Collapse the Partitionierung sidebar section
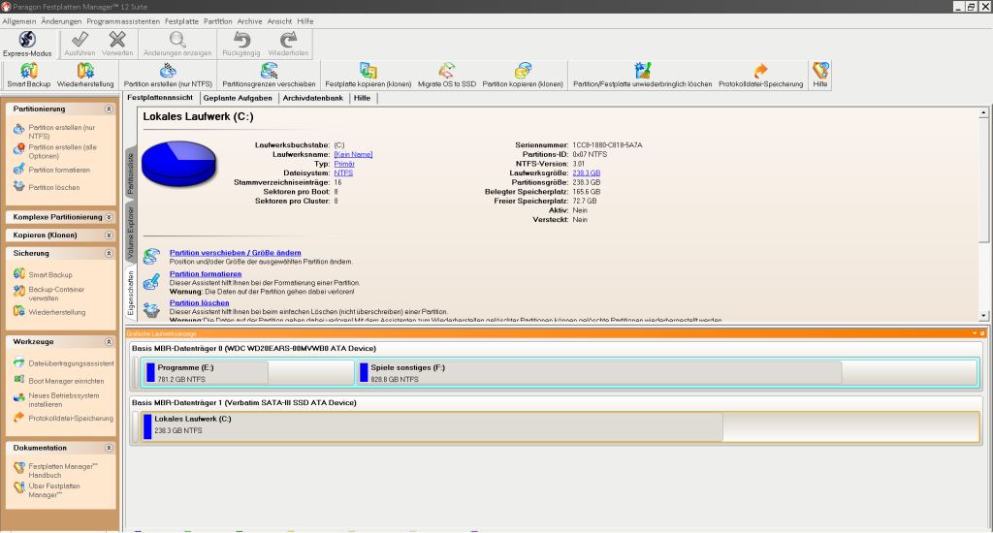 [x=109, y=110]
